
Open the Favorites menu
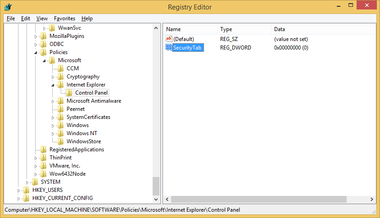click(64, 18)
